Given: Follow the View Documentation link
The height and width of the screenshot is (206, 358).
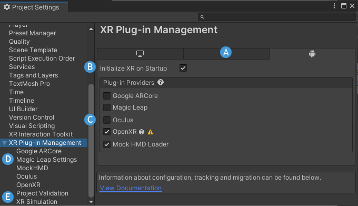Looking at the screenshot, I should [x=131, y=188].
